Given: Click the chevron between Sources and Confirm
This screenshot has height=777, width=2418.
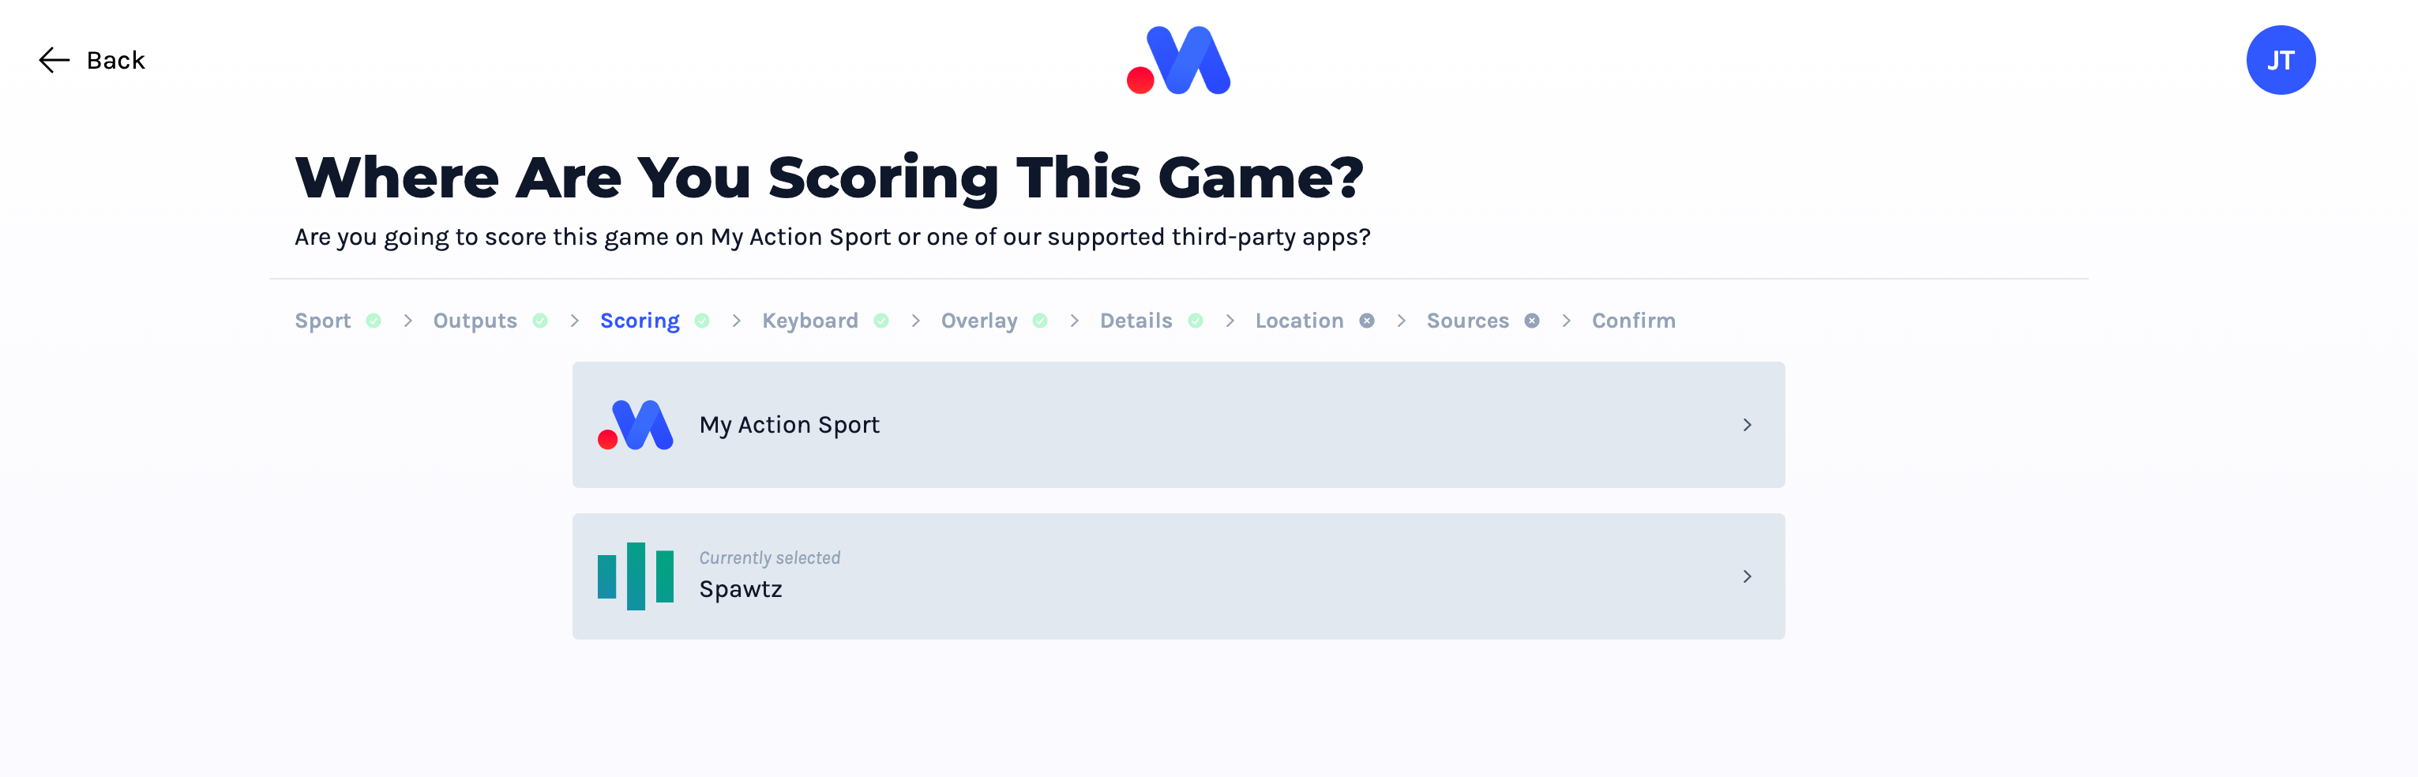Looking at the screenshot, I should pyautogui.click(x=1566, y=321).
